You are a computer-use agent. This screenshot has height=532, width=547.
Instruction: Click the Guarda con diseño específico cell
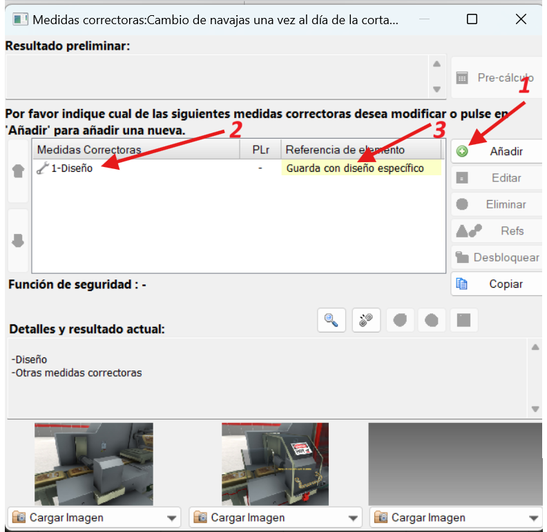coord(361,168)
